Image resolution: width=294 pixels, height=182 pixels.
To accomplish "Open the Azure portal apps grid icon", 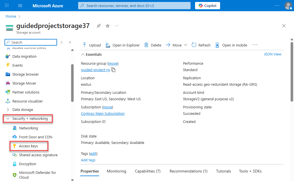I will (x=7, y=5).
